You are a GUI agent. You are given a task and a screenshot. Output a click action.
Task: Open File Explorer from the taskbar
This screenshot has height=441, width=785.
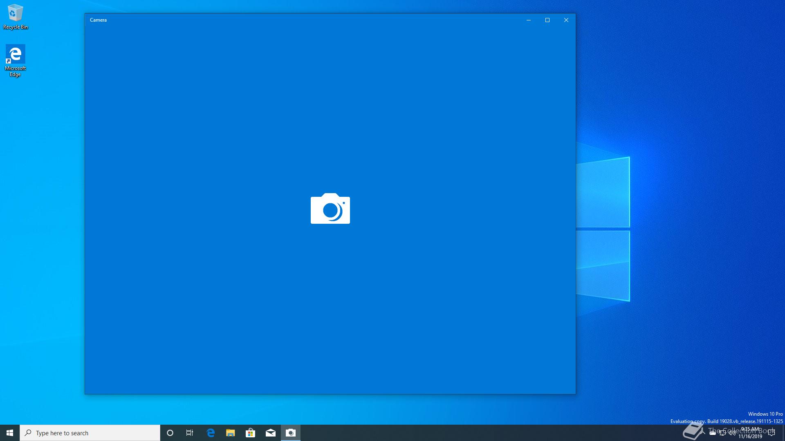[x=231, y=433]
